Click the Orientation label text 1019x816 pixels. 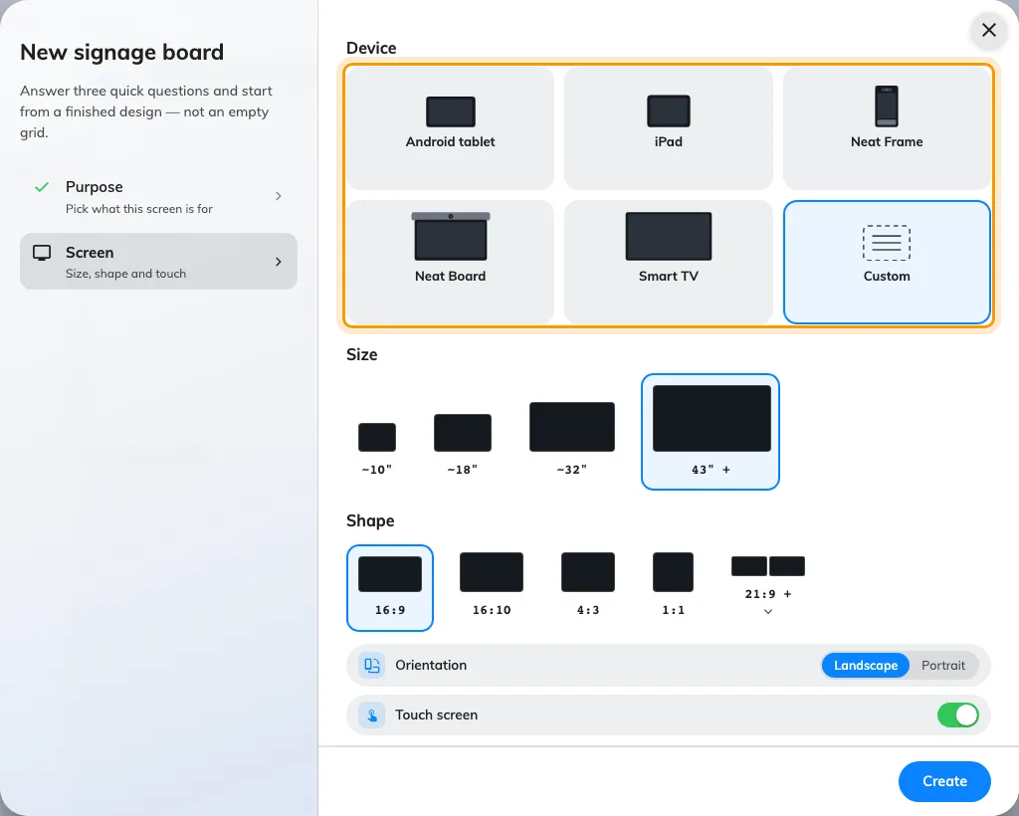431,666
